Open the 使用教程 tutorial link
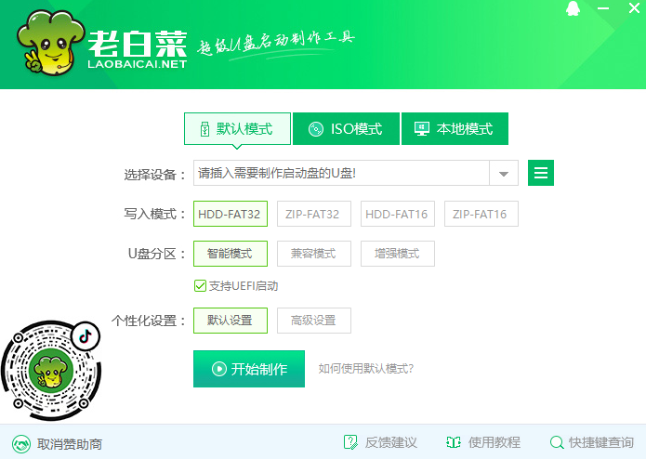This screenshot has width=646, height=459. point(494,442)
